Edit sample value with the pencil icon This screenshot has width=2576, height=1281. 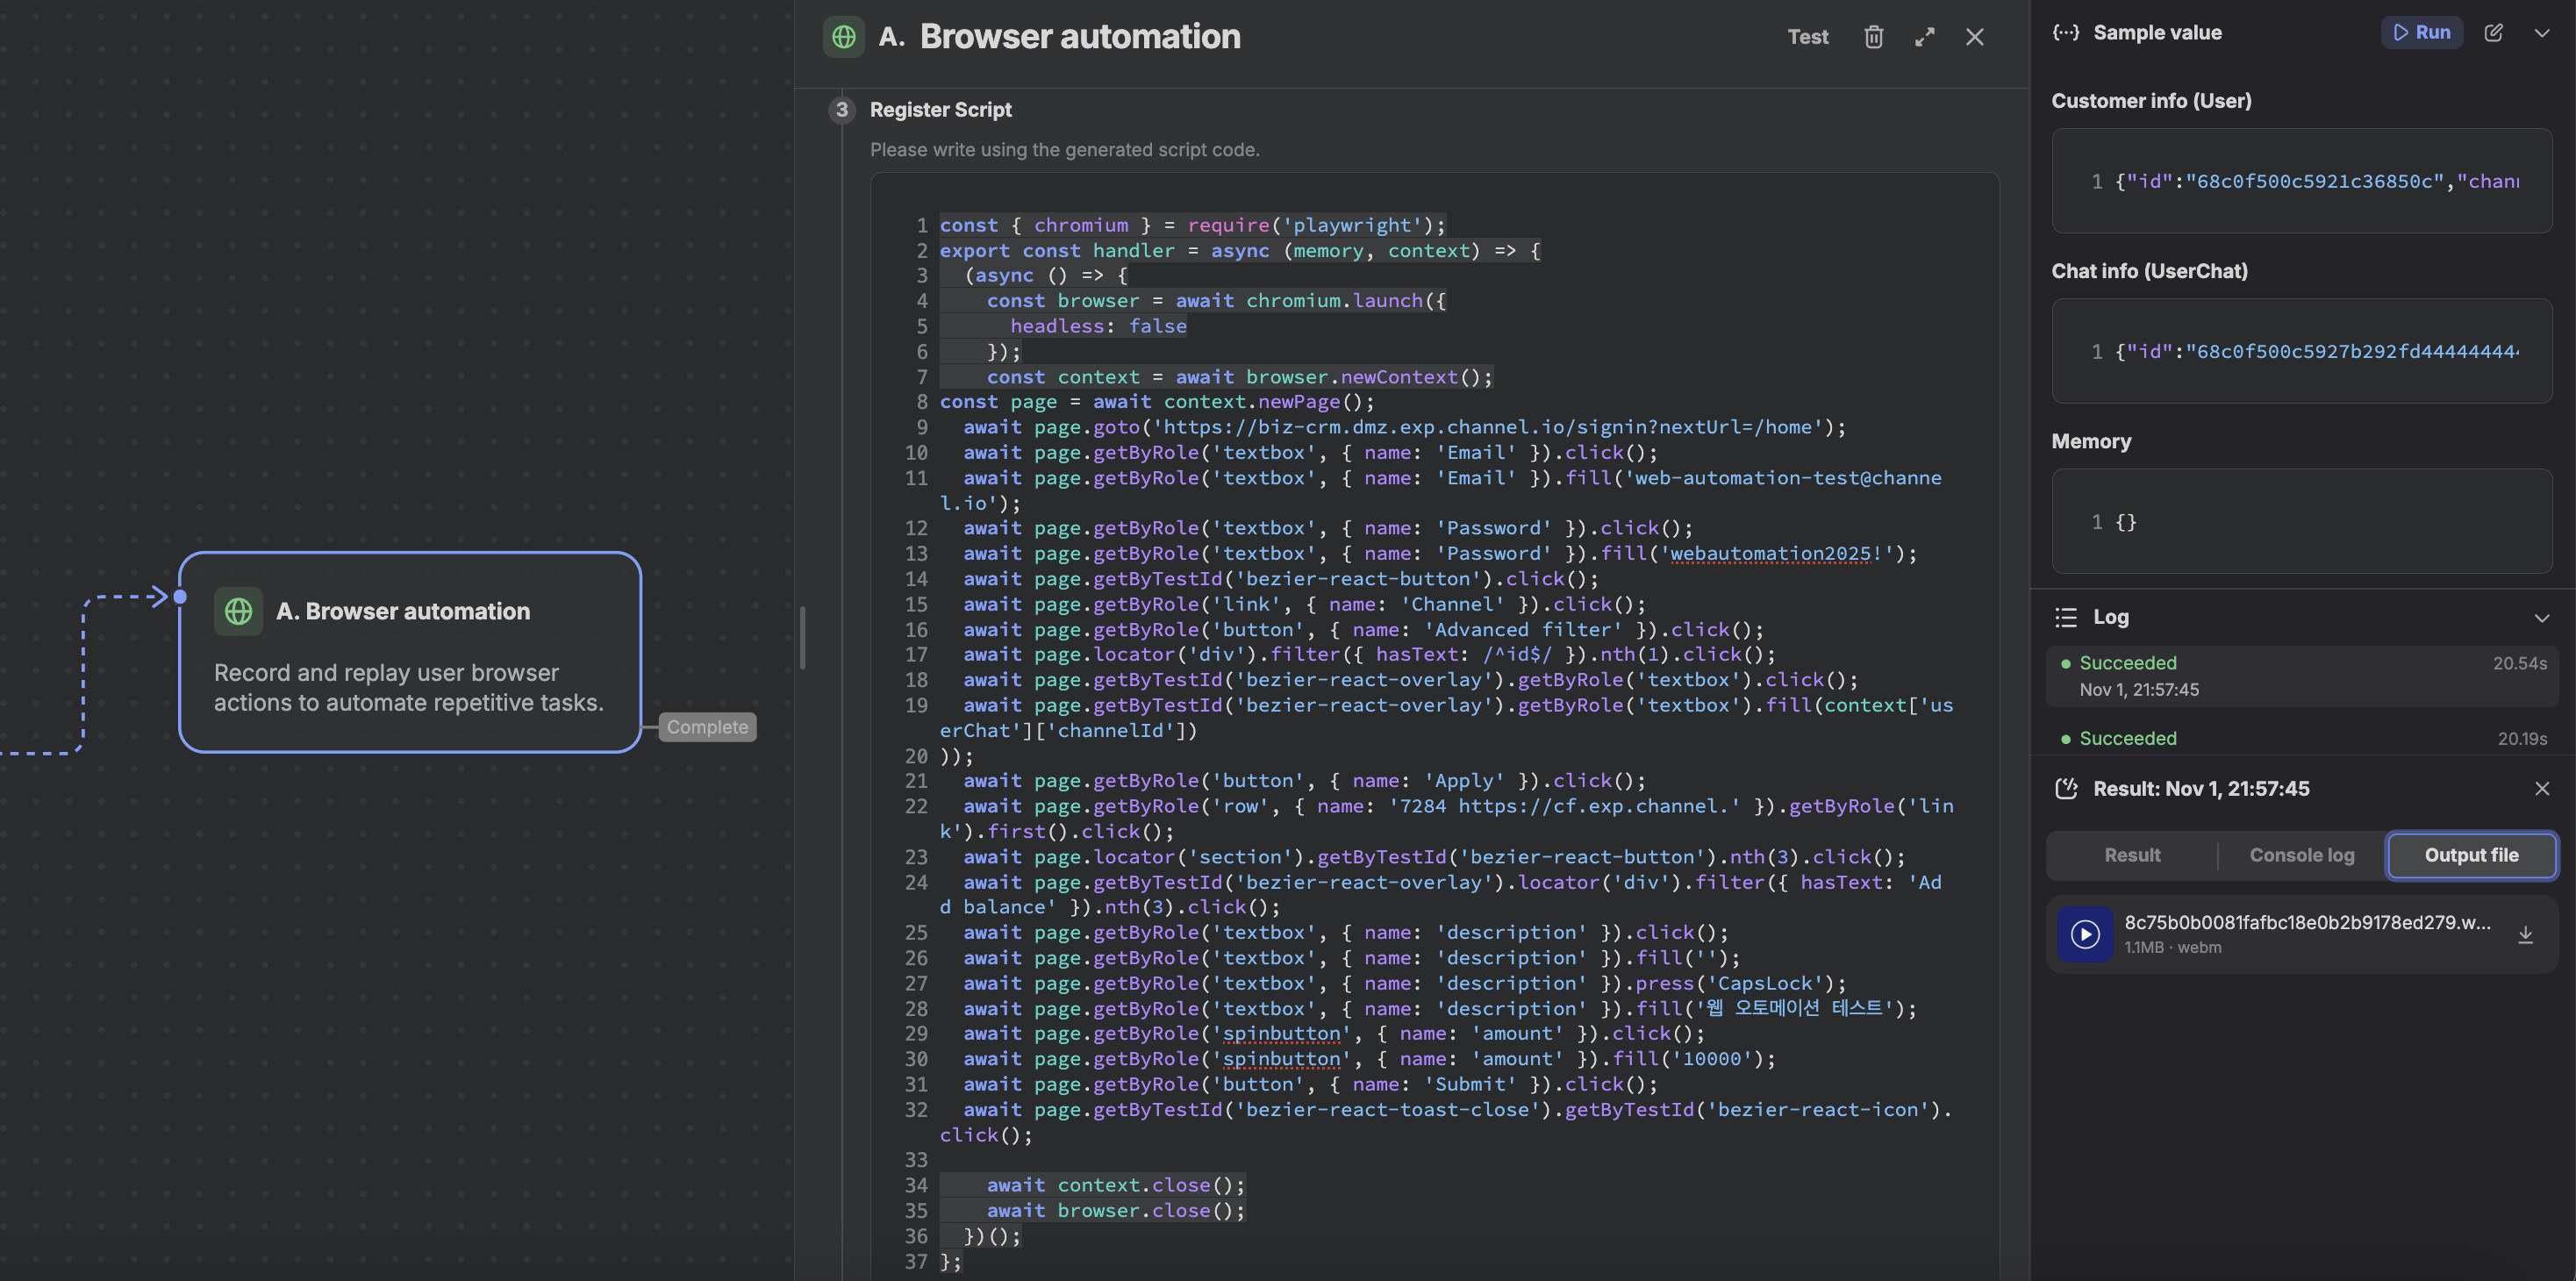click(2493, 32)
